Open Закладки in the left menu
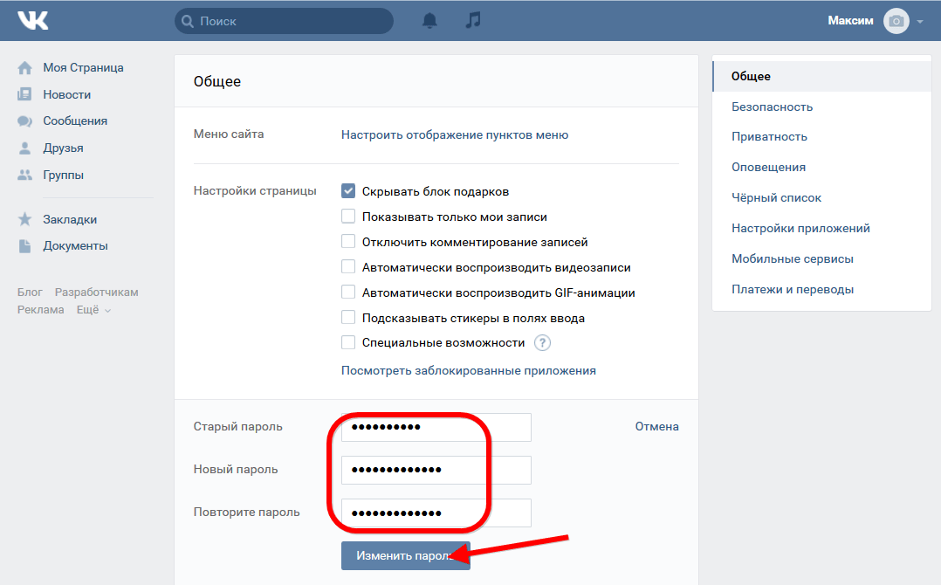This screenshot has width=941, height=585. (x=70, y=220)
